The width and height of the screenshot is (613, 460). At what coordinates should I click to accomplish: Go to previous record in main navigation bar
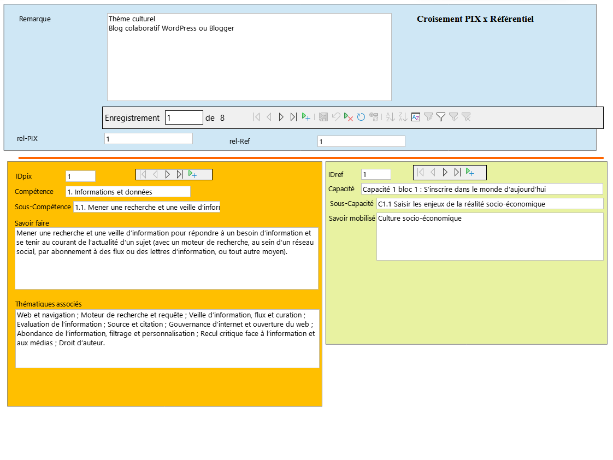[269, 117]
